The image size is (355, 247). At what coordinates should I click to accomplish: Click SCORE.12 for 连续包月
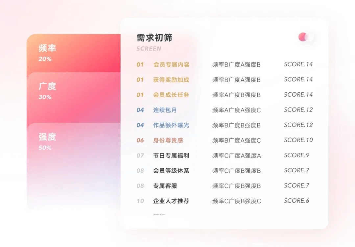click(298, 110)
